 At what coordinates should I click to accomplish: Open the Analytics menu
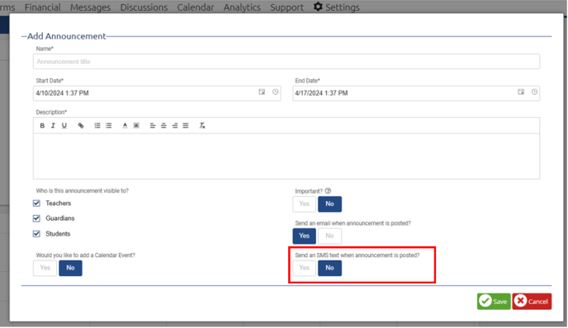click(242, 7)
